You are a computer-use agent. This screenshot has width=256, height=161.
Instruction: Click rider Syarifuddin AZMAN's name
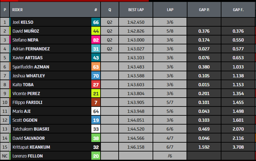click(31, 67)
